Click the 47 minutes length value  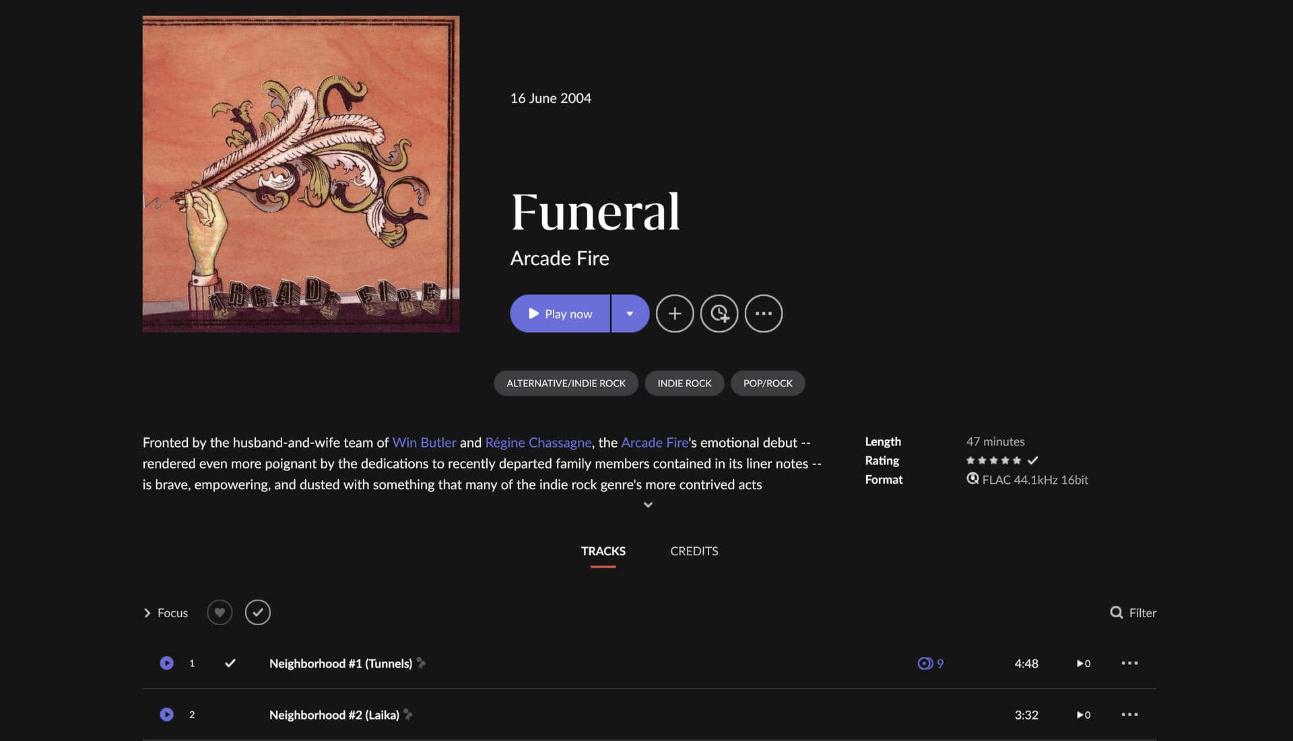point(995,442)
